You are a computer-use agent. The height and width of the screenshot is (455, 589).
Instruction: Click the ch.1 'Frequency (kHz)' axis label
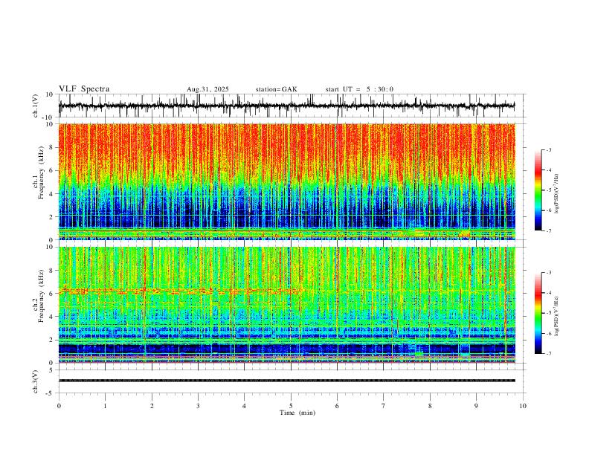tap(42, 172)
